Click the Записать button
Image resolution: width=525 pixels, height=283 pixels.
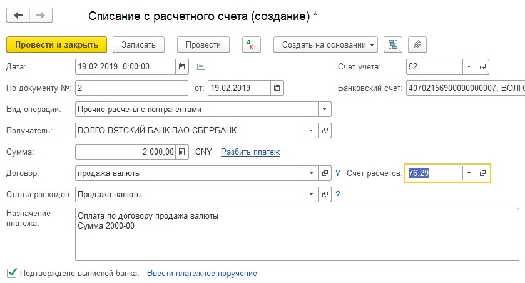click(x=143, y=45)
